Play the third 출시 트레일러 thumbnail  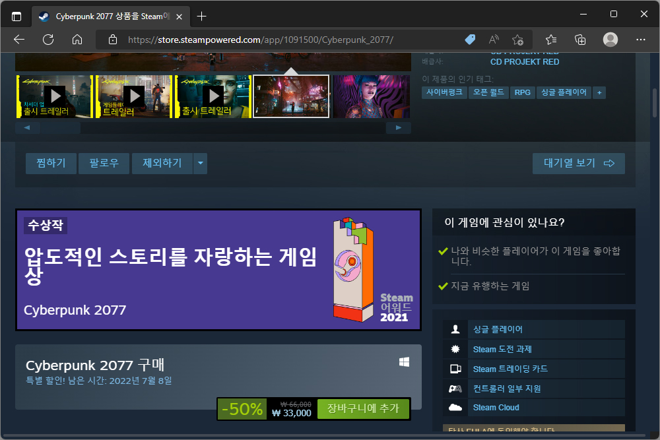(x=213, y=97)
